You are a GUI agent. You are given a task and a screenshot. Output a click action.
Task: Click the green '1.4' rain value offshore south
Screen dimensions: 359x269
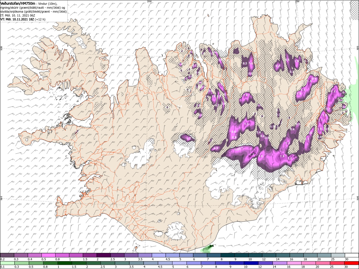tap(212, 246)
